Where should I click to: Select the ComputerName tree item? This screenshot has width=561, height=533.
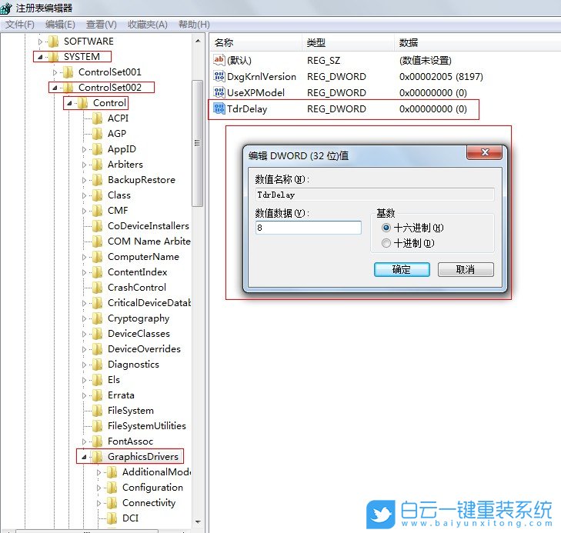click(x=143, y=257)
